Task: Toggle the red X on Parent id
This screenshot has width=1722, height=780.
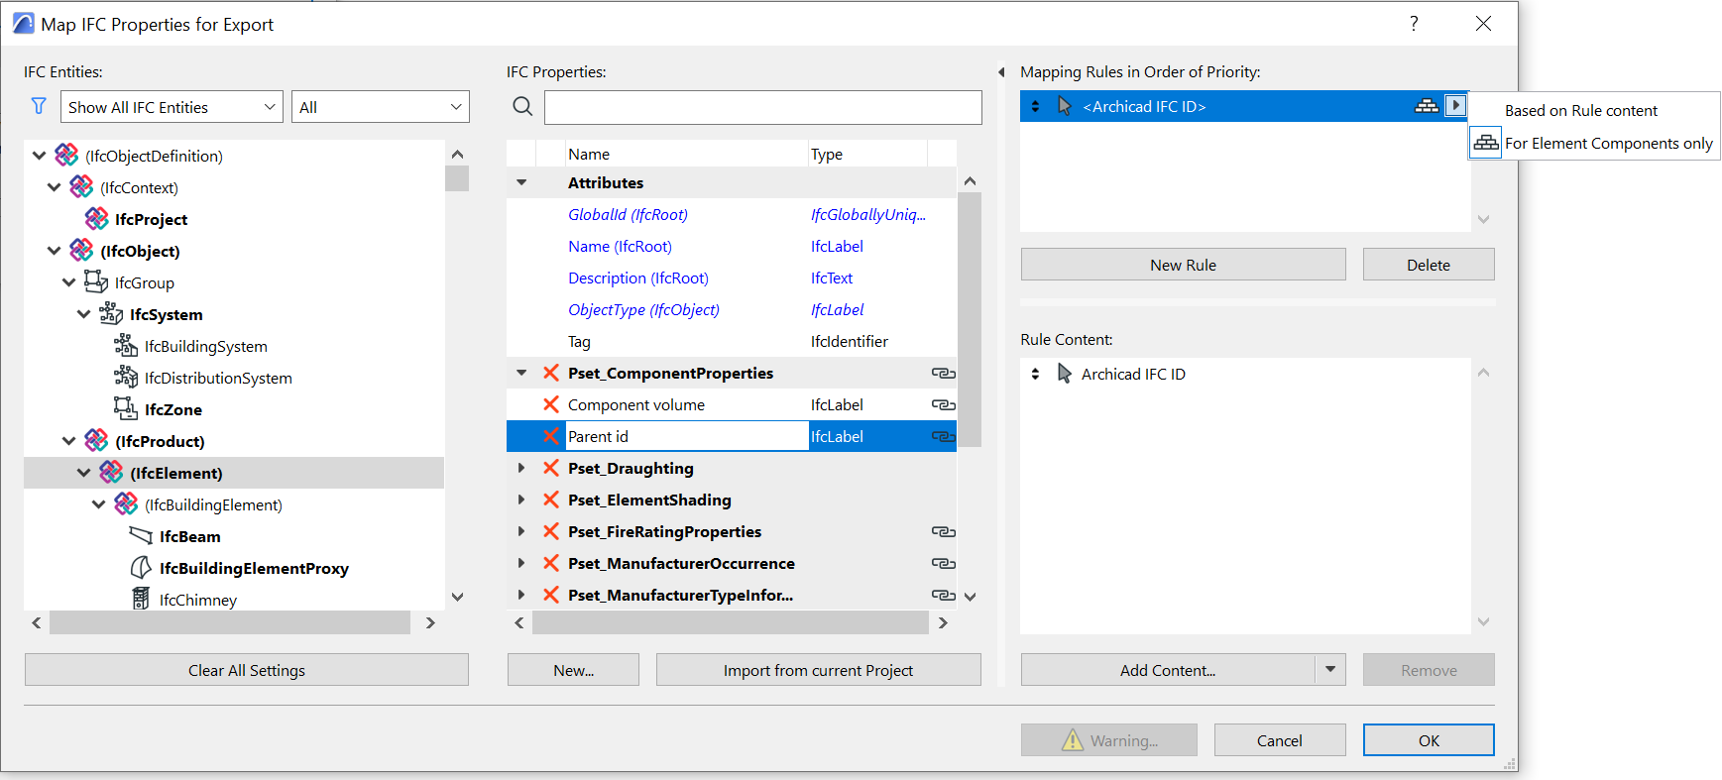Action: (x=551, y=436)
